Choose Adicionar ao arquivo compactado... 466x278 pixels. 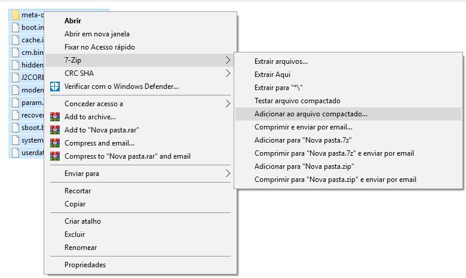(311, 114)
